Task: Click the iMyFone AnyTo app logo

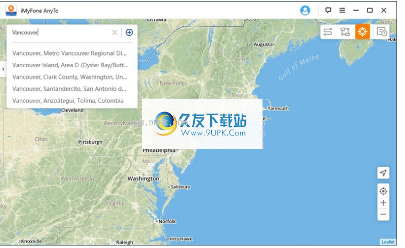Action: pos(11,10)
